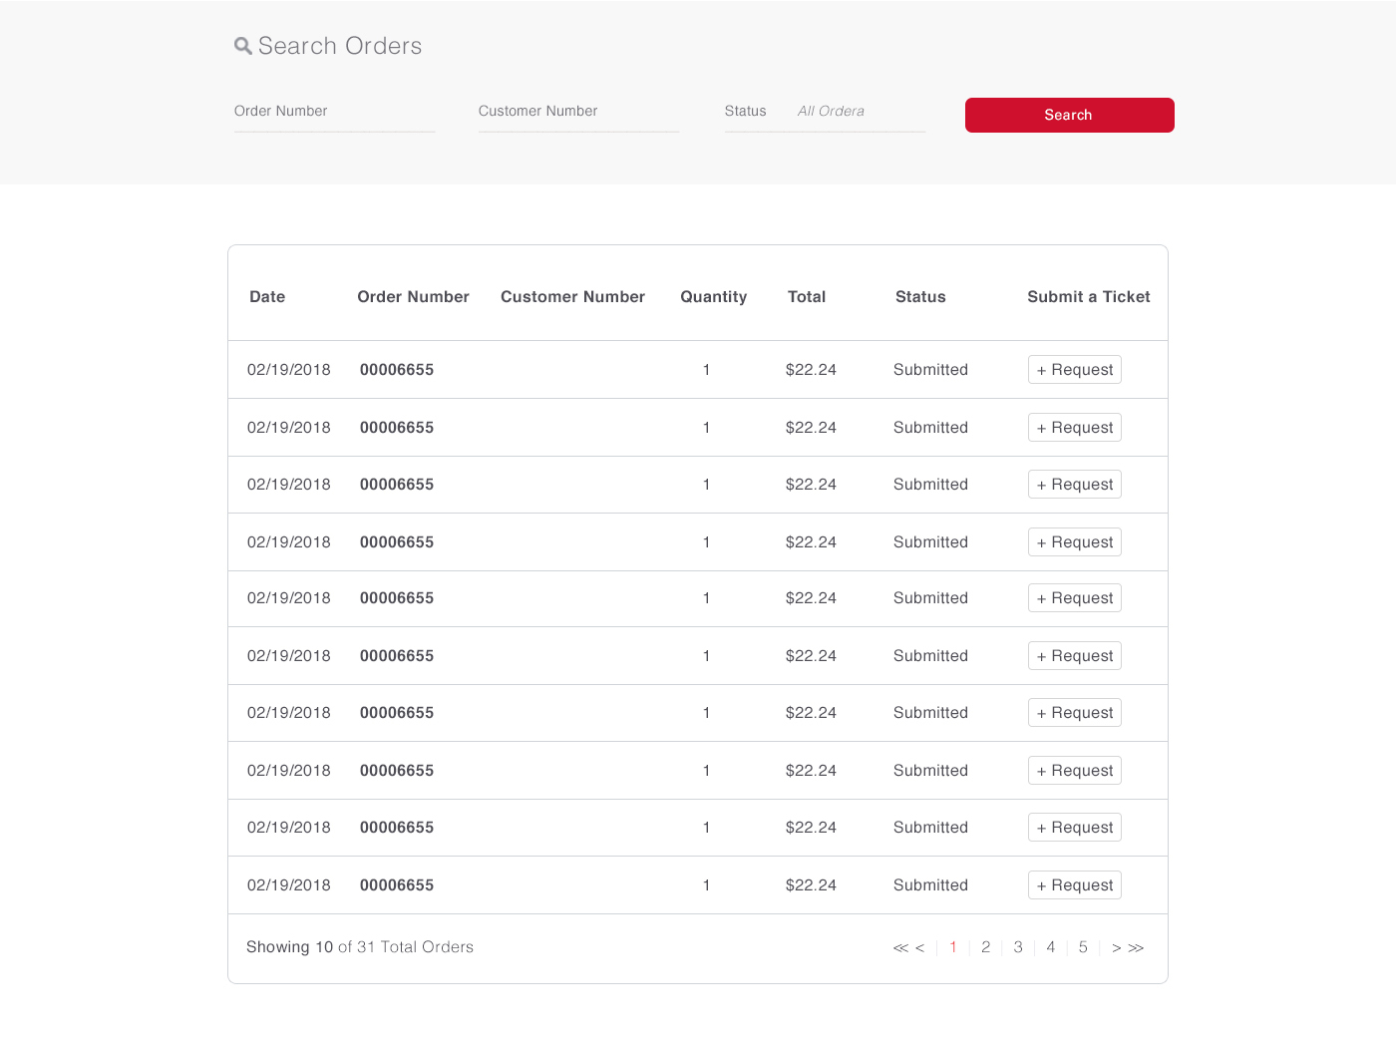Submit a ticket request for the fifth row
Viewport: 1396px width, 1048px height.
pos(1074,598)
